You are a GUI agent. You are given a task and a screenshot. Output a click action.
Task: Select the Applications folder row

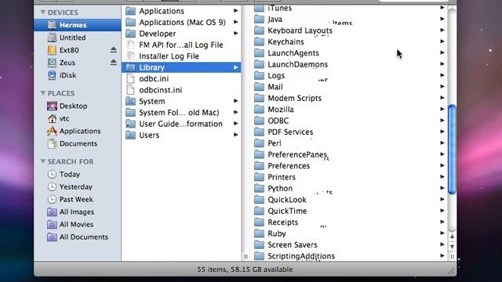point(181,11)
